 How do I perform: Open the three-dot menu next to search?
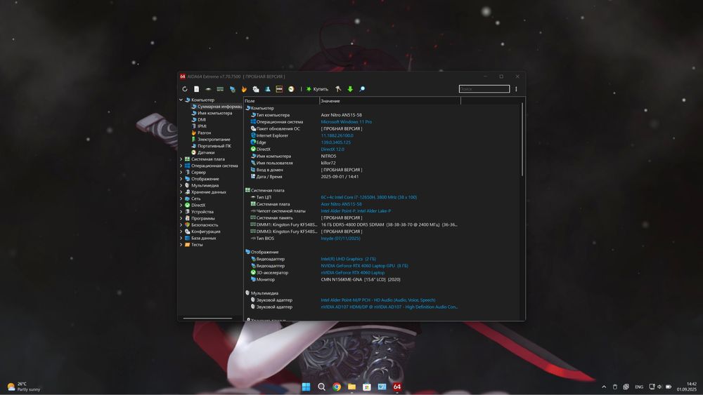(x=516, y=89)
